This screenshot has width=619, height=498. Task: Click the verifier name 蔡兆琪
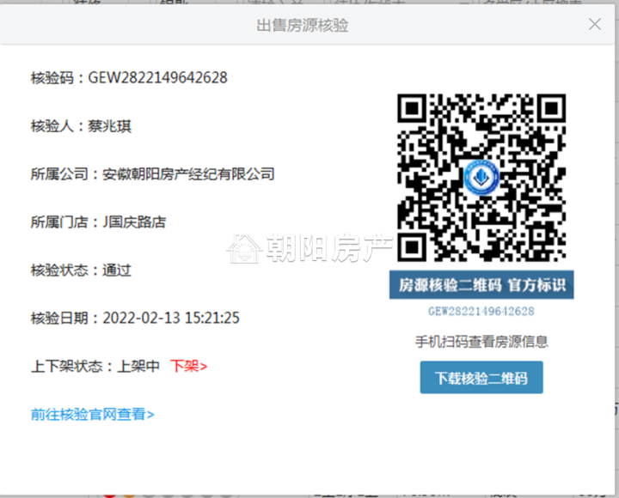pyautogui.click(x=109, y=126)
